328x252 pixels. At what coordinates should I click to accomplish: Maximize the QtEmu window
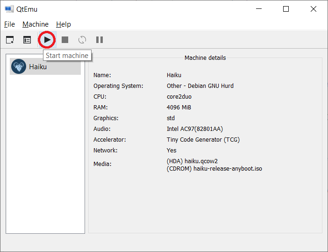tap(286, 9)
